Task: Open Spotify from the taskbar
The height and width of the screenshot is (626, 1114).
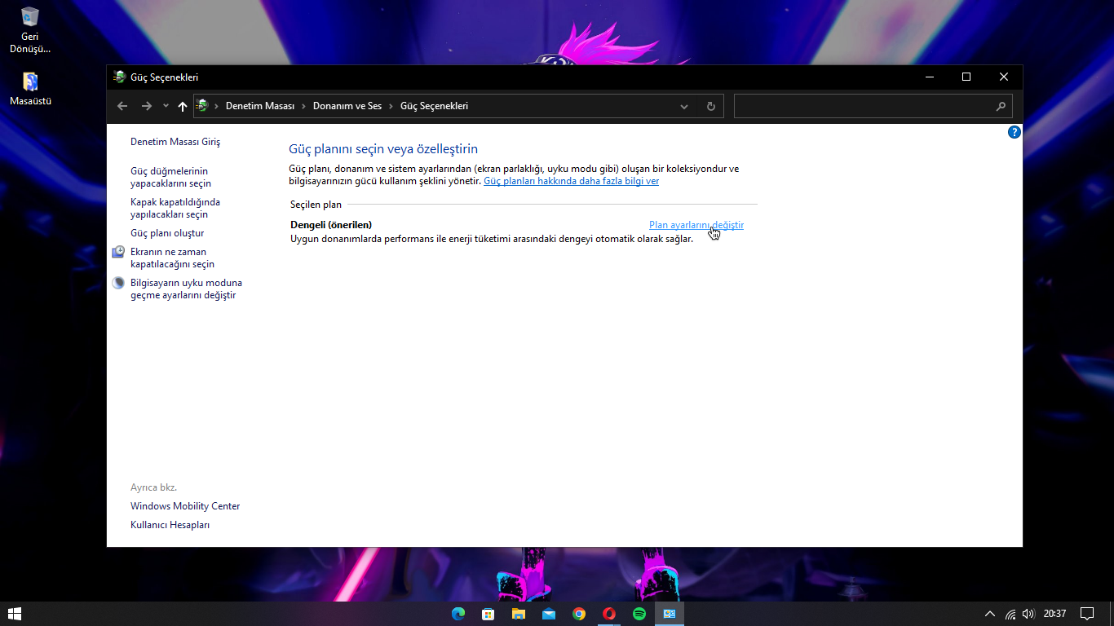Action: point(639,614)
